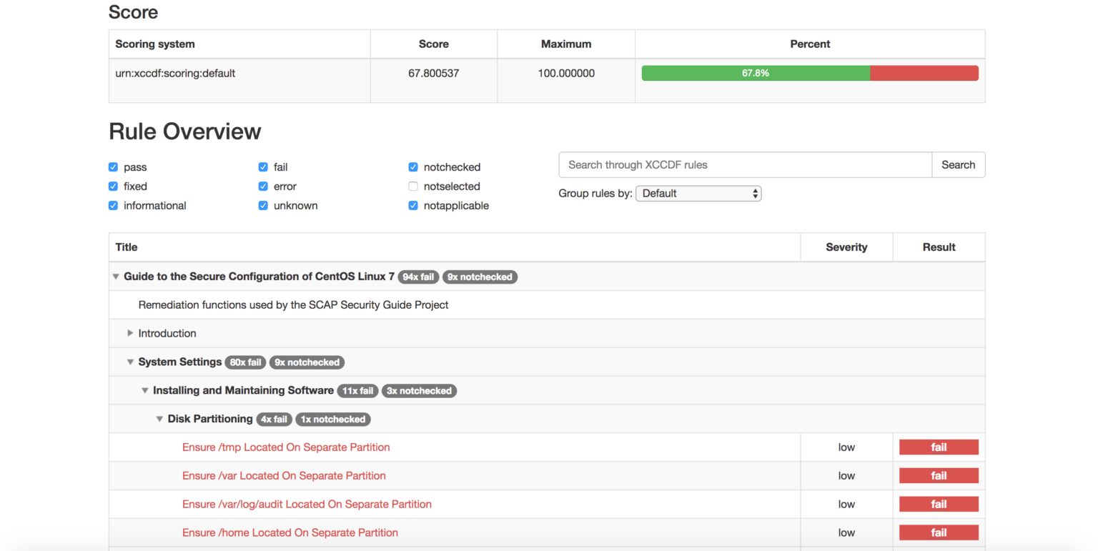Collapse the Disk Partitioning group

[x=159, y=420]
